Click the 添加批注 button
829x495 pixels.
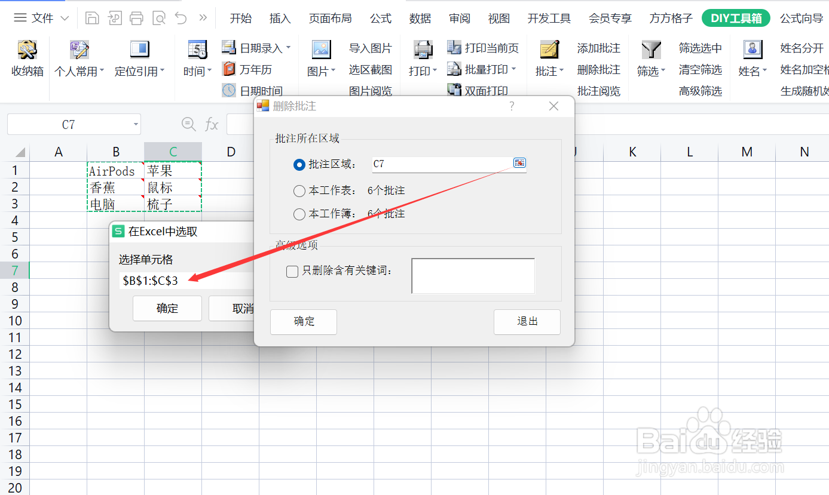599,48
